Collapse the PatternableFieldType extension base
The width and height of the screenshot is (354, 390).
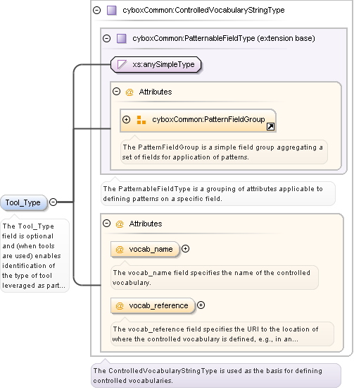(x=106, y=38)
